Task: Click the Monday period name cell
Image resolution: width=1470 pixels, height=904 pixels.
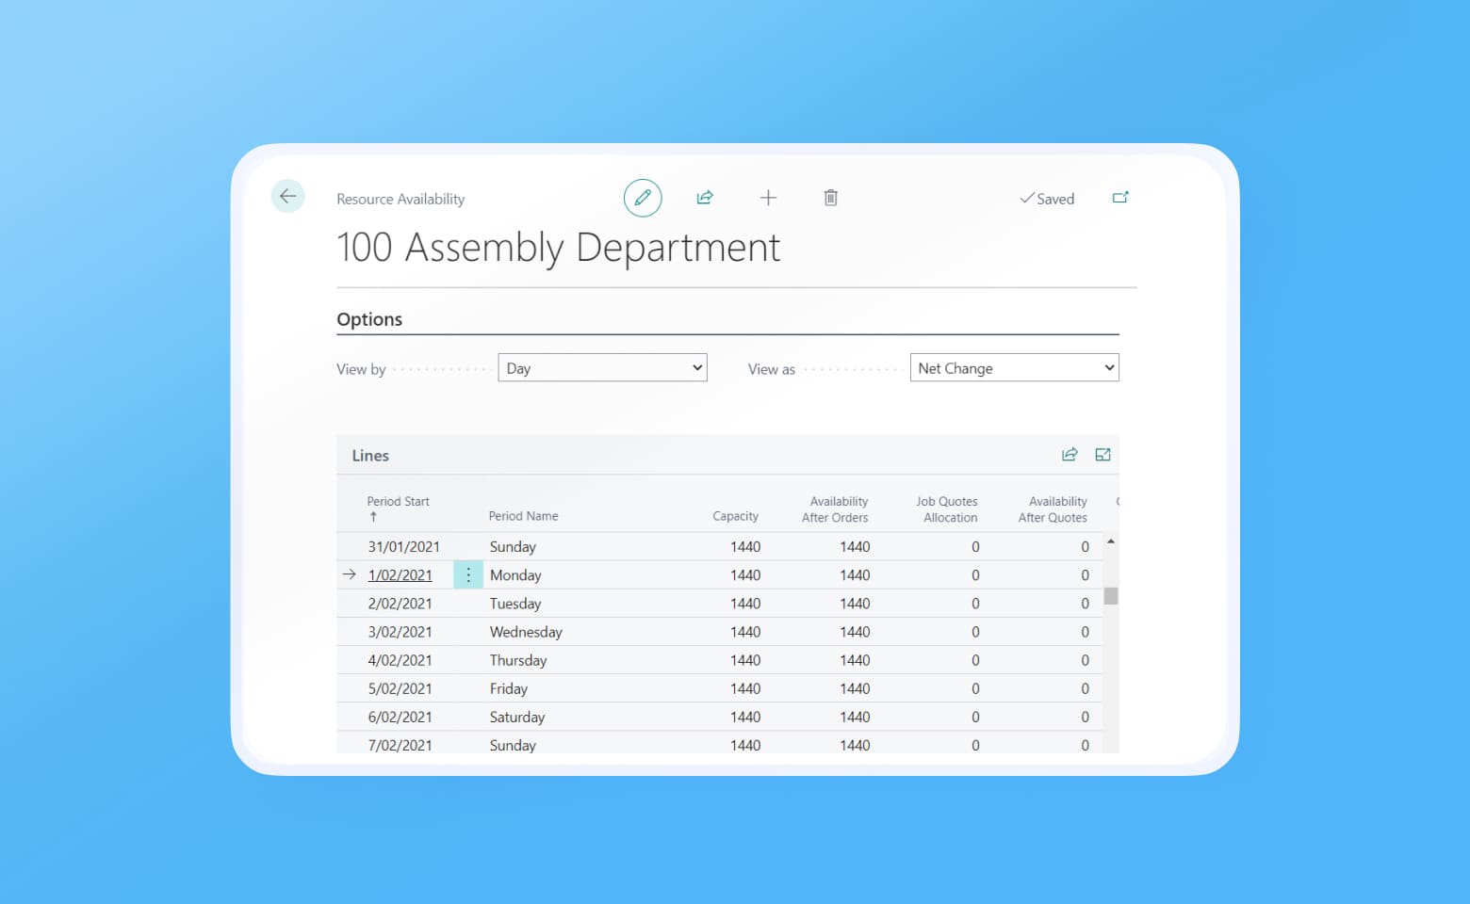Action: 515,575
